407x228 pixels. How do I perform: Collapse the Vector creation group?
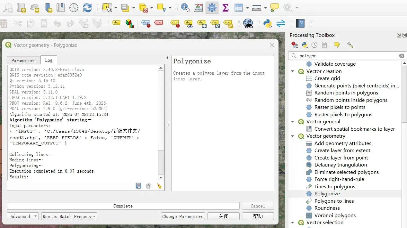click(293, 71)
